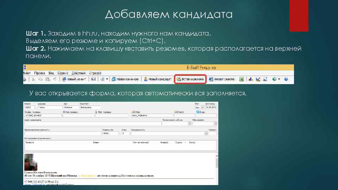Open the 'Сервис' menu
Image resolution: width=338 pixels, height=190 pixels.
click(x=63, y=73)
